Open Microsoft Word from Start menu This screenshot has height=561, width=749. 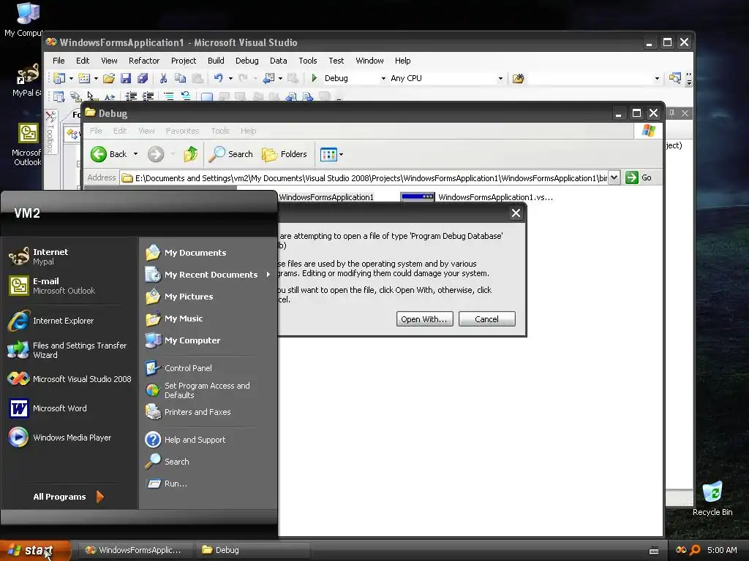48,408
